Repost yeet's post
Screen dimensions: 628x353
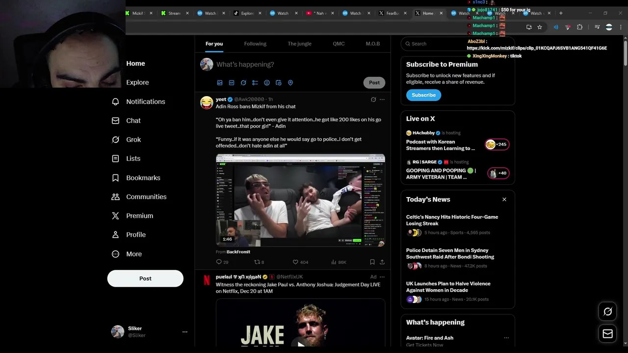[259, 262]
